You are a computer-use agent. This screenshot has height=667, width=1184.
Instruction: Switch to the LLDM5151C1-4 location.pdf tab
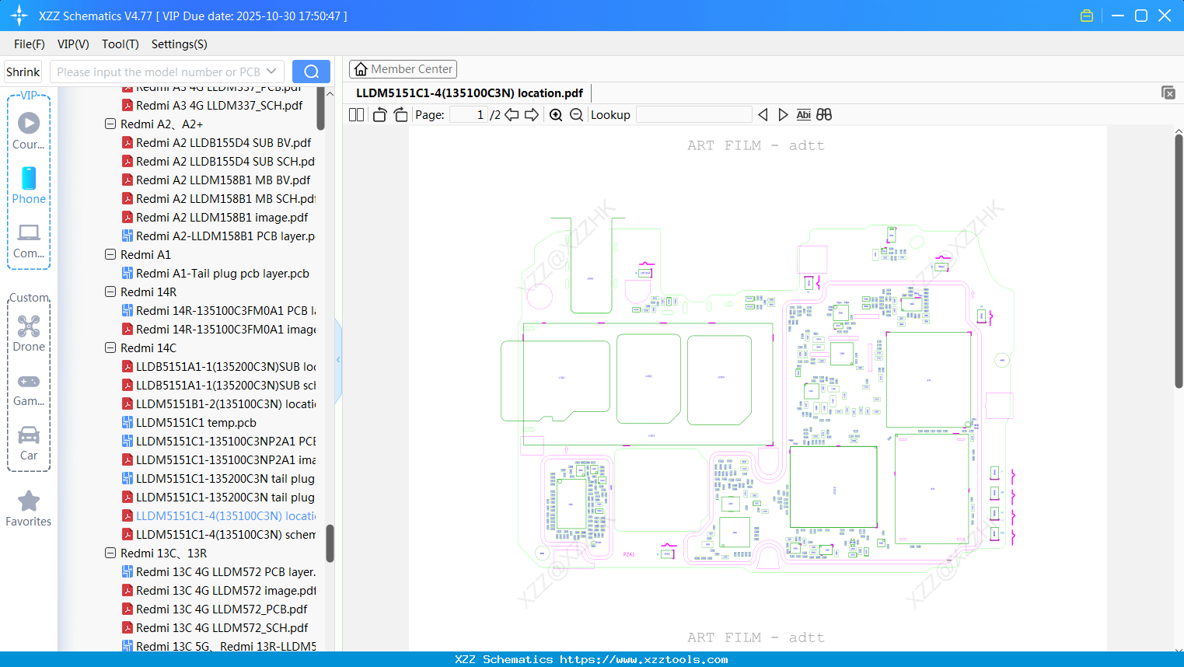click(470, 92)
